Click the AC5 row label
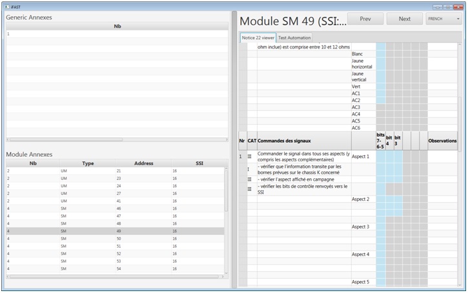Screen dimensions: 468x293 [x=356, y=121]
